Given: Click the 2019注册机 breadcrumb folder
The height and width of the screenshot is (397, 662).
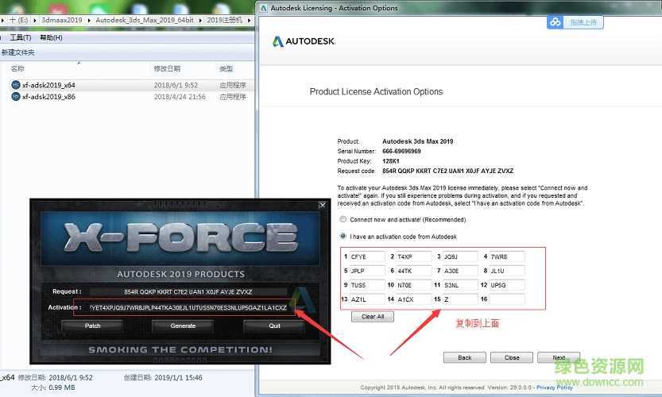Looking at the screenshot, I should 224,20.
